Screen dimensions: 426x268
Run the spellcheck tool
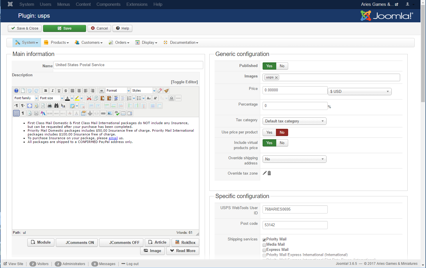click(x=117, y=113)
